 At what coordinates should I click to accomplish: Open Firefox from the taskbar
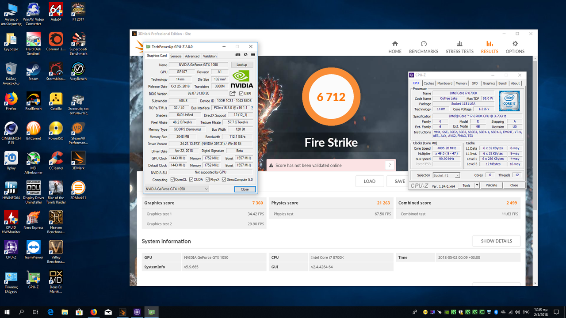[93, 312]
